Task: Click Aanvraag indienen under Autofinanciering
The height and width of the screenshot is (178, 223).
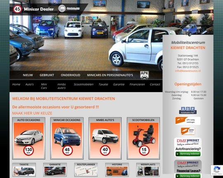Action: 188,154
